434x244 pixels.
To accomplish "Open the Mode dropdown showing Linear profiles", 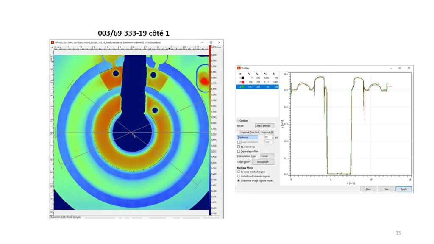I will click(x=264, y=126).
